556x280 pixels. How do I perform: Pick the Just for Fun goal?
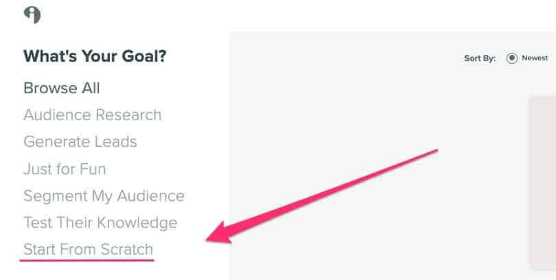click(65, 169)
